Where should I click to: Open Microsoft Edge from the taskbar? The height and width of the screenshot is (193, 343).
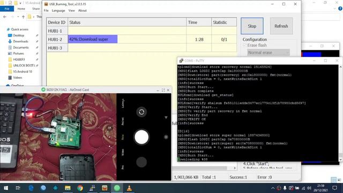tap(31, 188)
